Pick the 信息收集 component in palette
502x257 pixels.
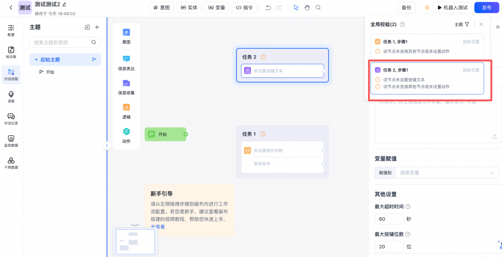click(126, 87)
